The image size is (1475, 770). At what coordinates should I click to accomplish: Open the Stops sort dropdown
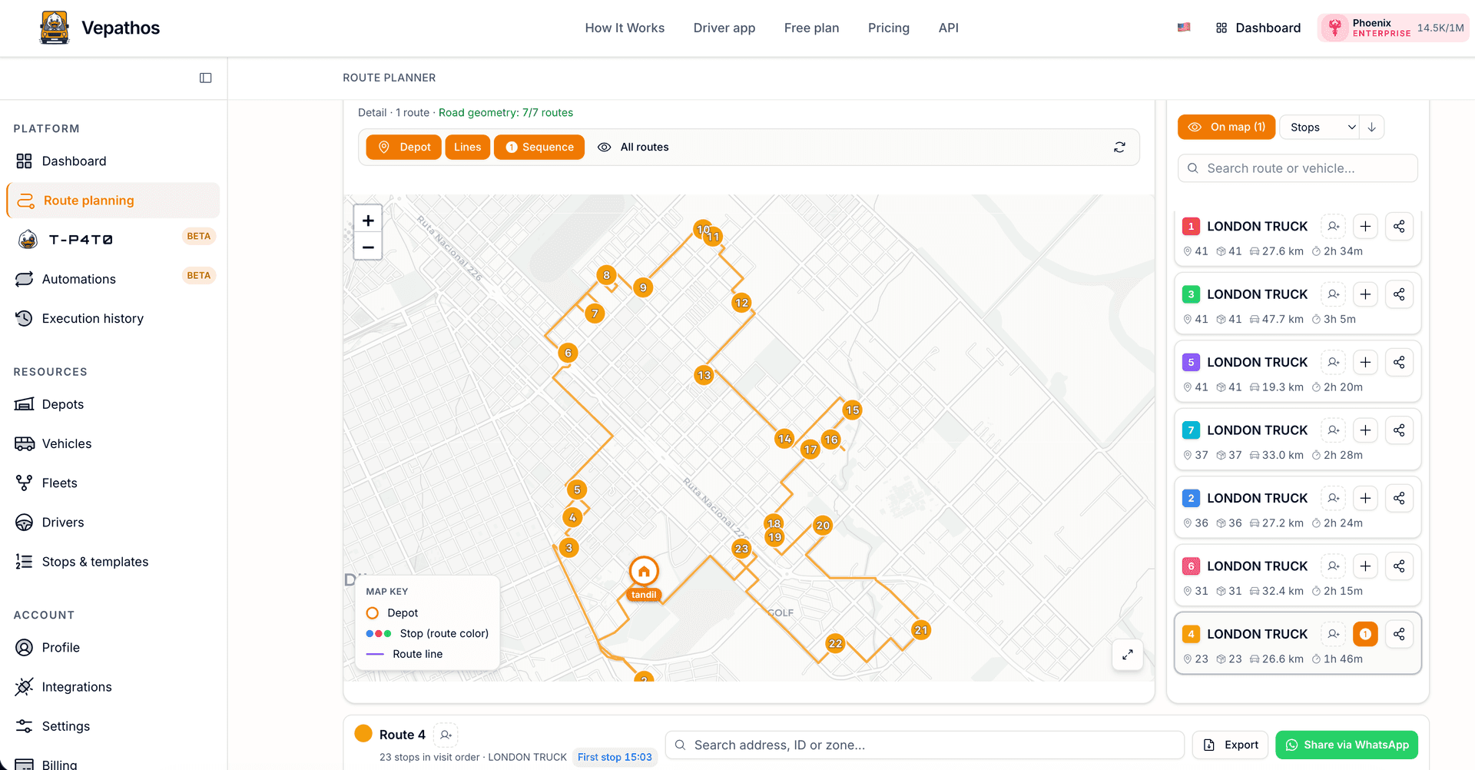coord(1319,127)
